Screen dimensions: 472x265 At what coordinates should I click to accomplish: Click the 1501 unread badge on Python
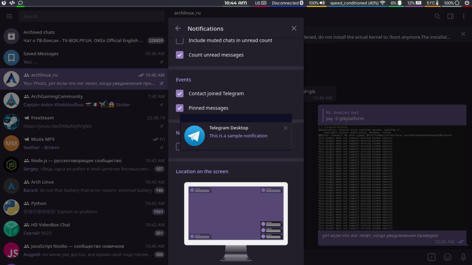[158, 212]
